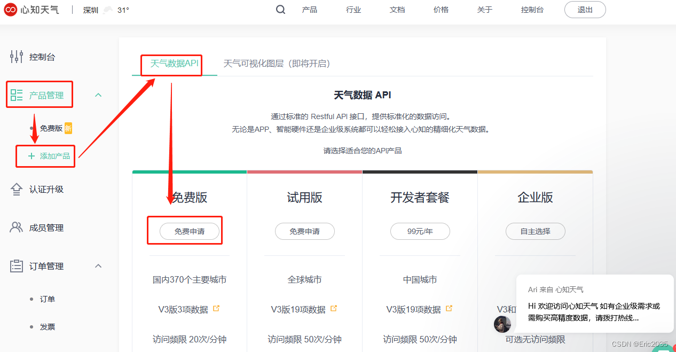Click V3版3项数据 link in 免费版
This screenshot has height=352, width=676.
click(x=183, y=309)
